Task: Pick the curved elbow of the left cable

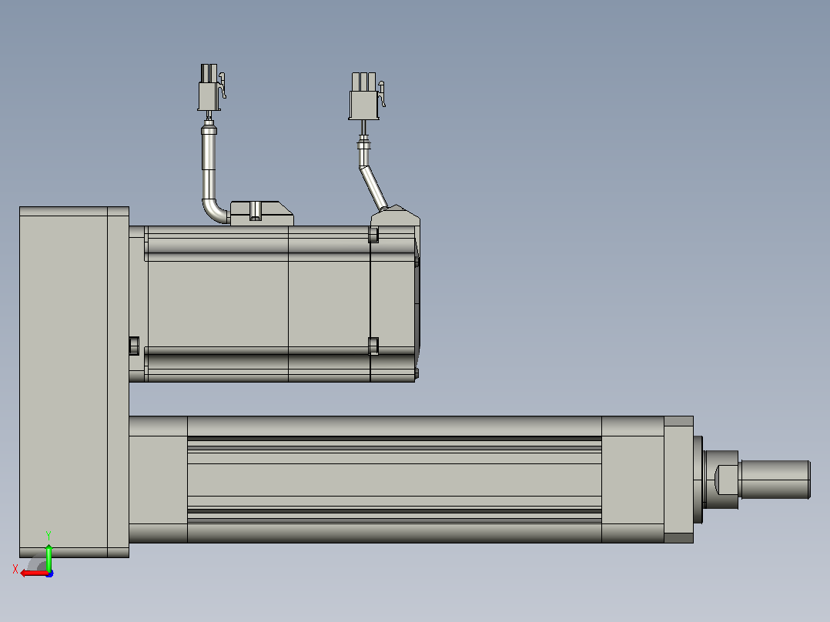Action: 215,212
